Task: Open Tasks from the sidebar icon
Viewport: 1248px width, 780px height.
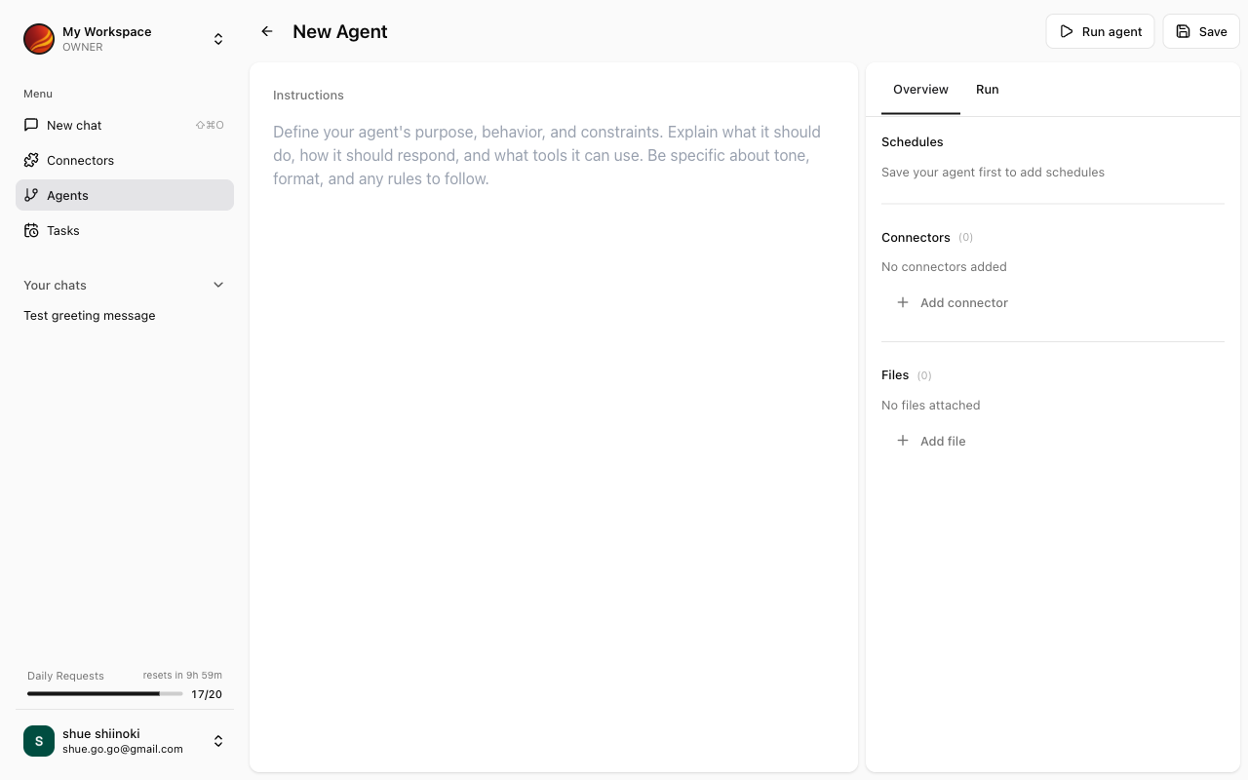Action: coord(30,230)
